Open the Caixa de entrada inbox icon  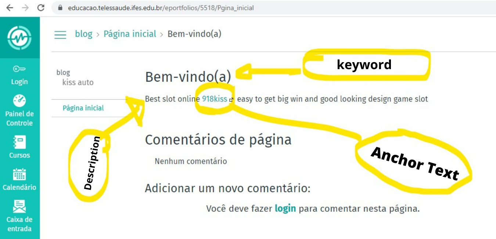point(19,206)
